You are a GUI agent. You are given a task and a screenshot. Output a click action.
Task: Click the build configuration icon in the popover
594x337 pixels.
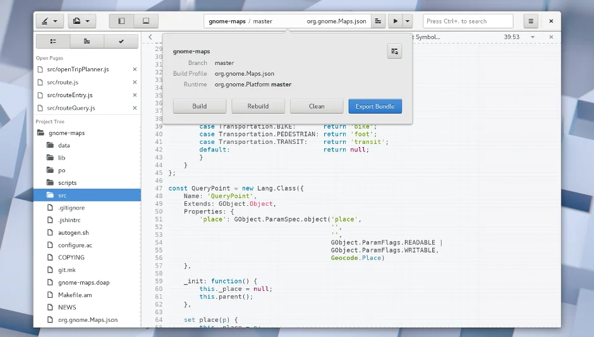coord(394,51)
